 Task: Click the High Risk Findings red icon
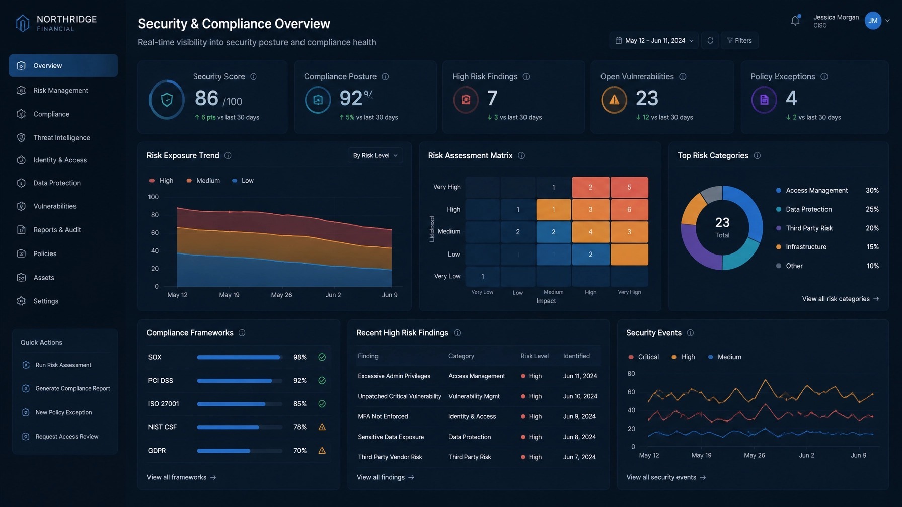(466, 100)
